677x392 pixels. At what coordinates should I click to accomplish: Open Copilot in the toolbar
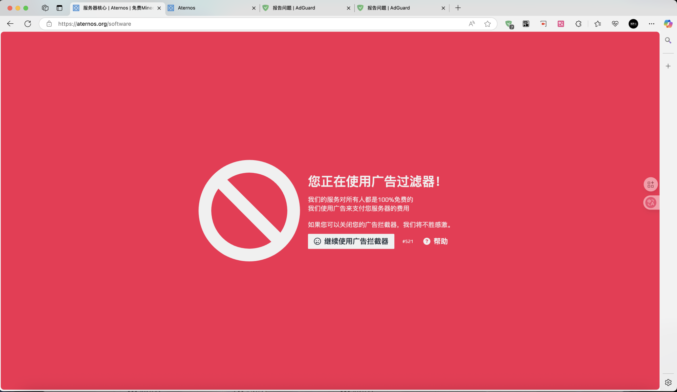tap(668, 24)
